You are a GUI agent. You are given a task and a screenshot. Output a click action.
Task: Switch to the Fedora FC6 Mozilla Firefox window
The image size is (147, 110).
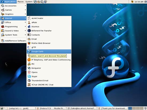[51, 108]
